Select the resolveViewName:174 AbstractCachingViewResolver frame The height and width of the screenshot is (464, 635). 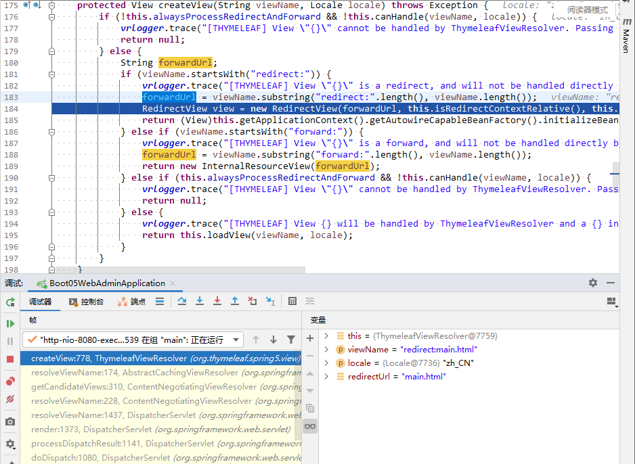click(x=160, y=373)
